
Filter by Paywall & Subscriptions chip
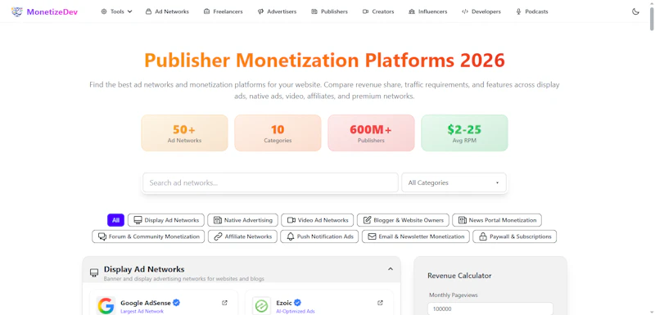pyautogui.click(x=515, y=236)
